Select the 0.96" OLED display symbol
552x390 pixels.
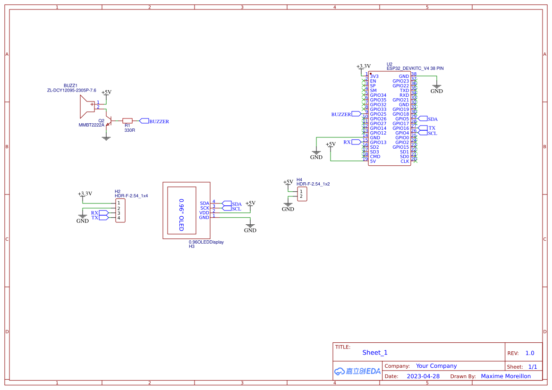point(187,211)
